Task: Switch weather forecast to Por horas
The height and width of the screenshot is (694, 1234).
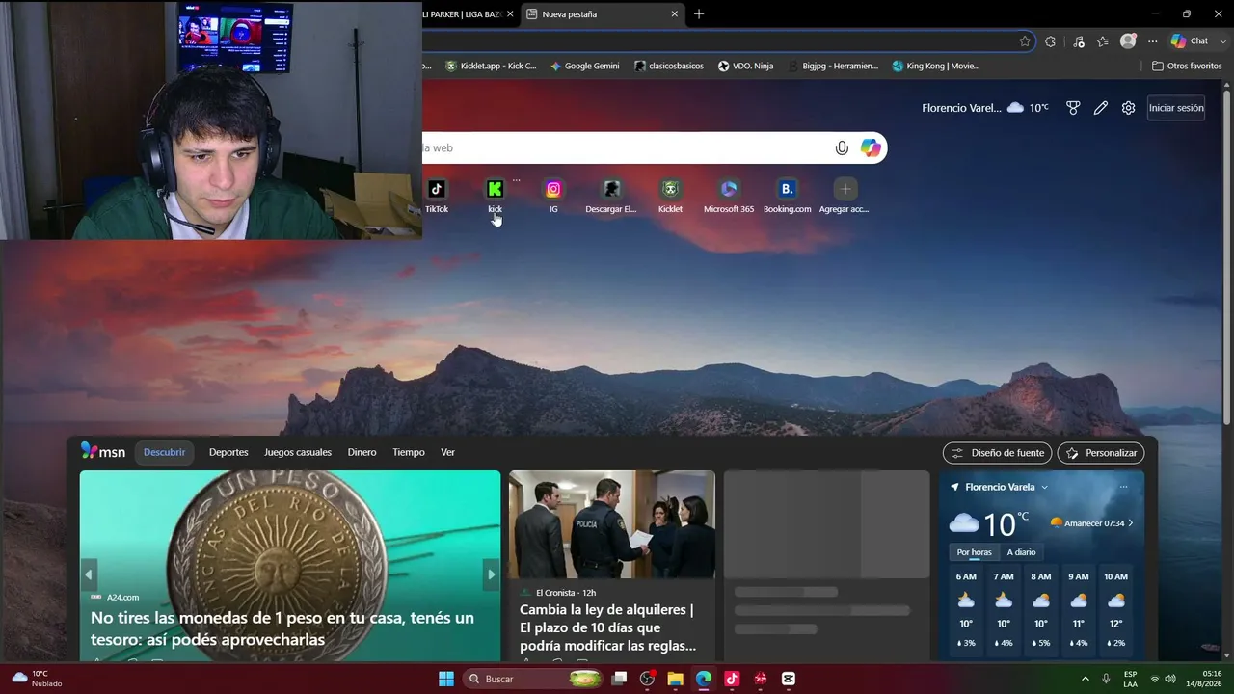Action: 974,552
